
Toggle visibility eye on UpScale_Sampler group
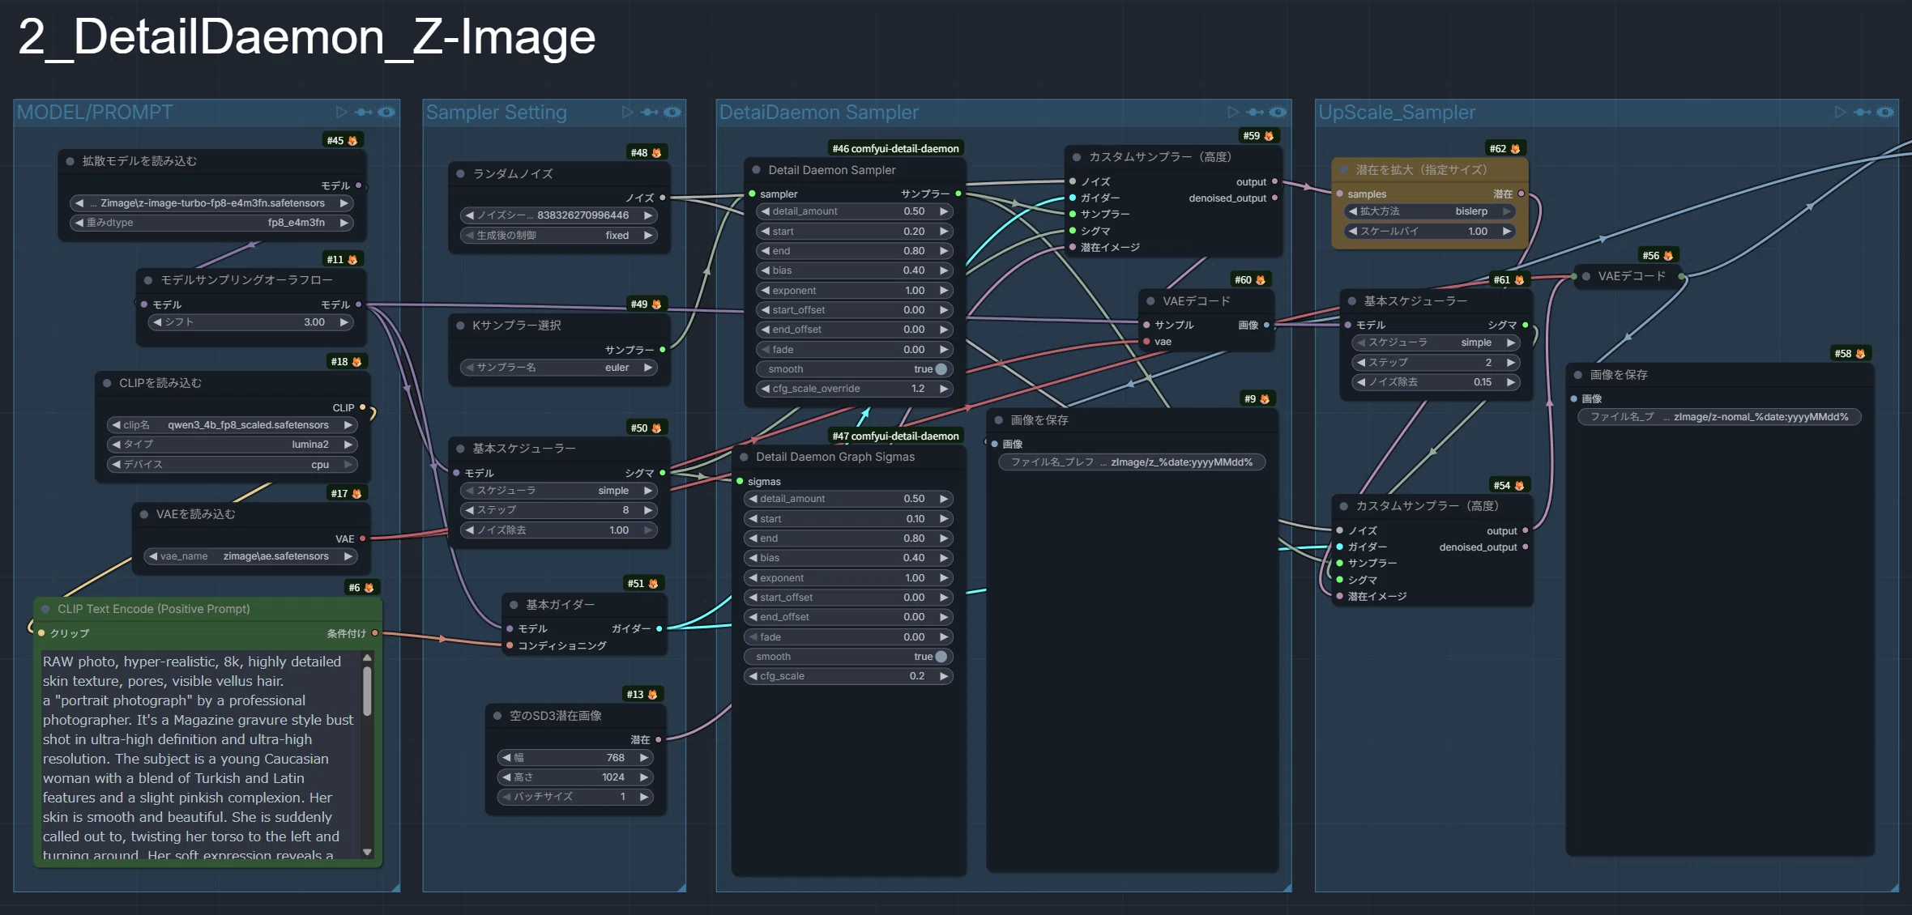1885,112
